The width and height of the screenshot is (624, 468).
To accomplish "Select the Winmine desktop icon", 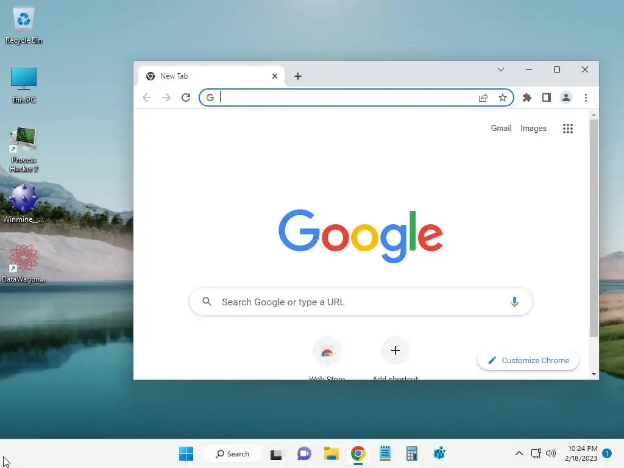I will click(x=23, y=204).
